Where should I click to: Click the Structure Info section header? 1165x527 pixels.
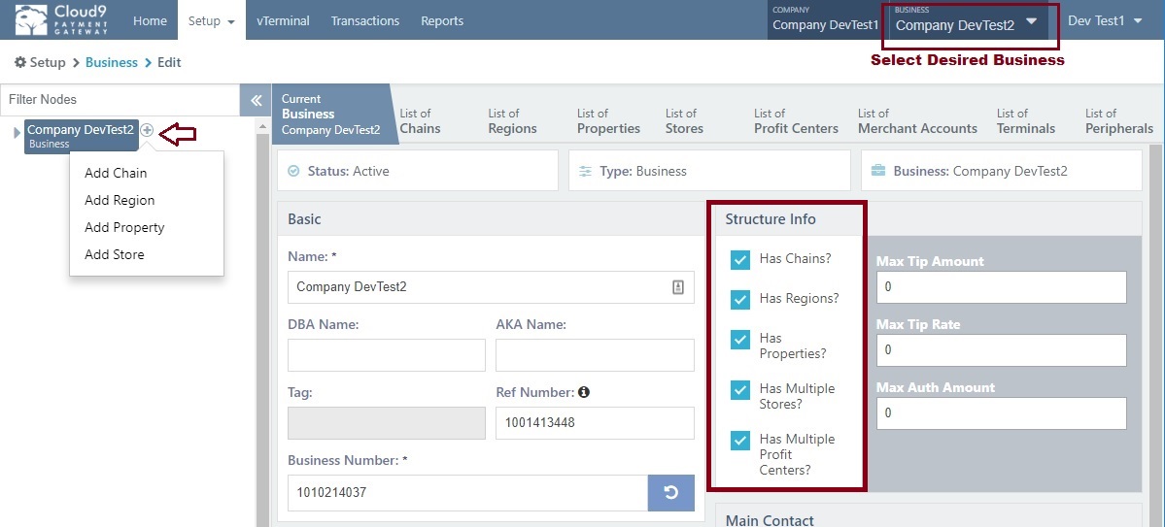tap(771, 219)
